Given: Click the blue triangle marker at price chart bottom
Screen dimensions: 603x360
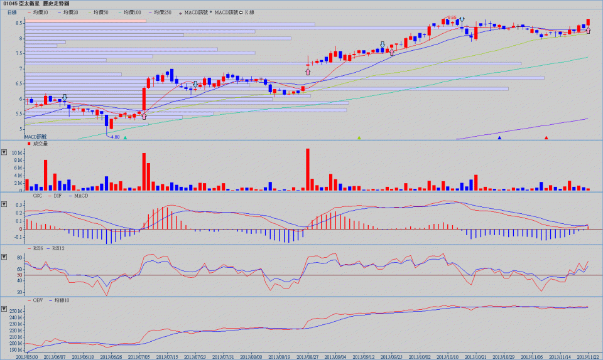Looking at the screenshot, I should pos(499,137).
